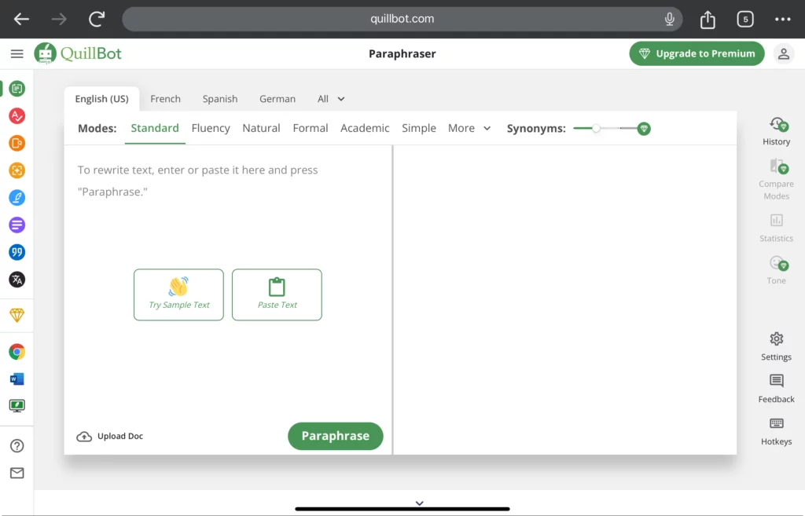Switch to the French language tab
Viewport: 805px width, 516px height.
pyautogui.click(x=165, y=99)
